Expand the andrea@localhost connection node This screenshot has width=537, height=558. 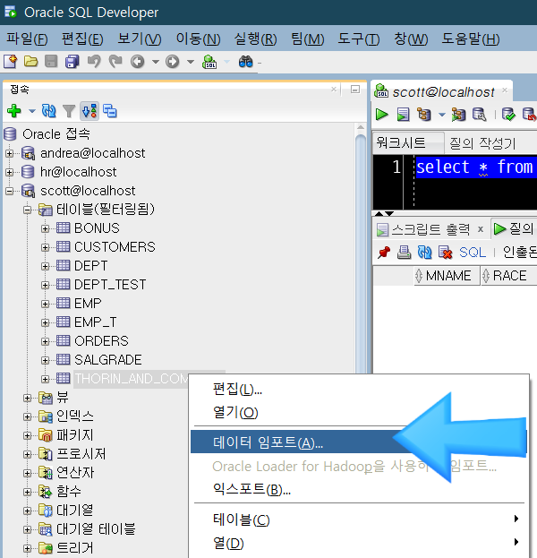pos(10,153)
